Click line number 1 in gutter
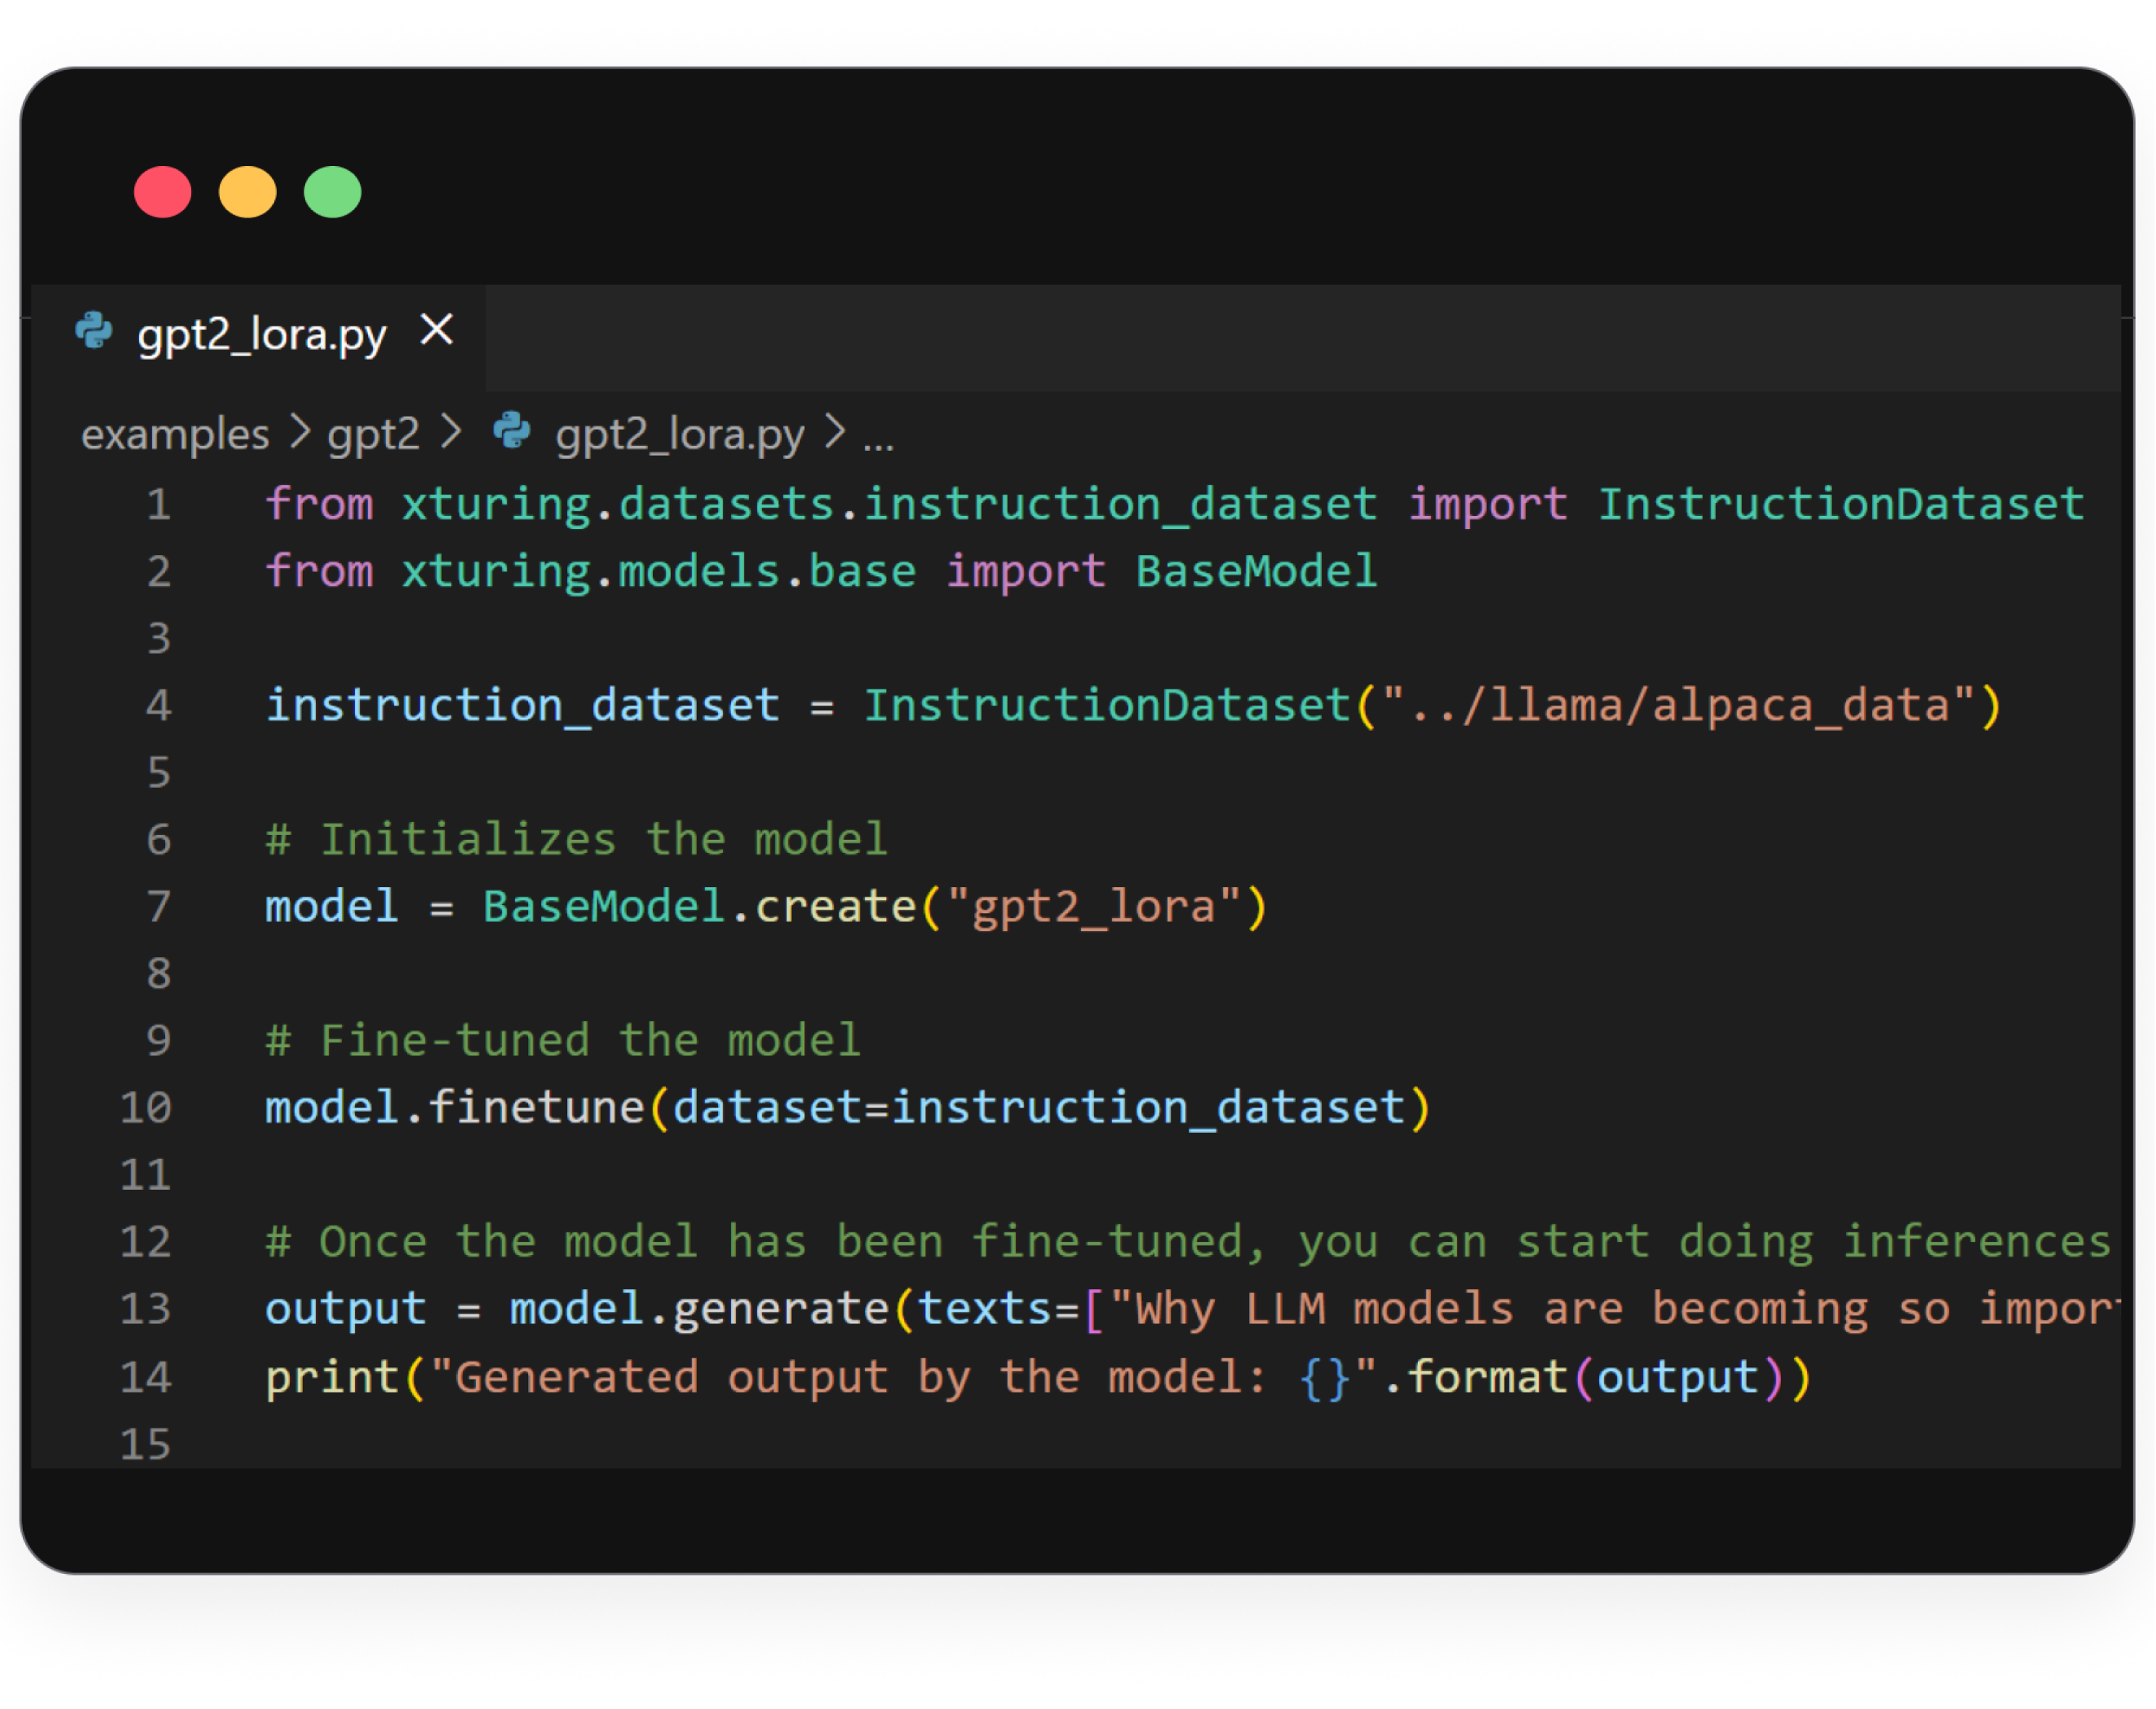The image size is (2156, 1709). click(158, 504)
